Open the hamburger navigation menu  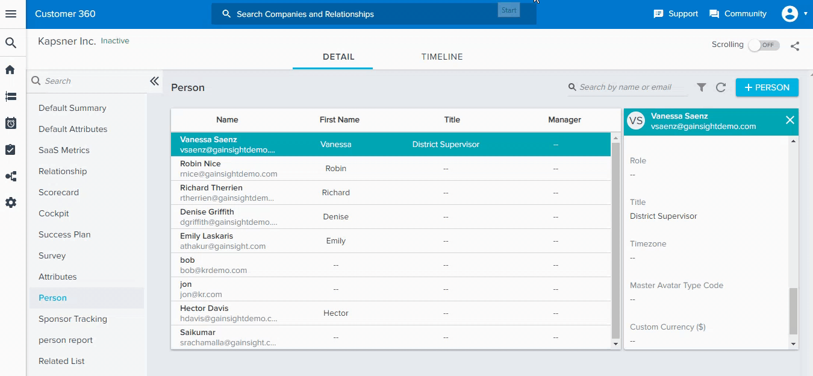click(x=10, y=14)
